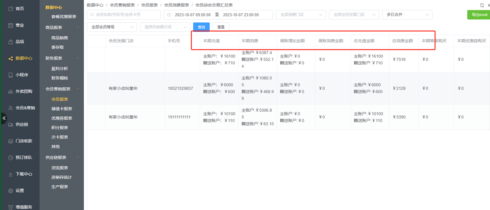Click phone number 18521529837
Viewport: 490px width, 210px height.
[180, 88]
